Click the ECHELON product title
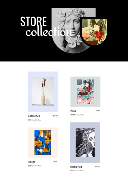This screenshot has width=128, height=171. coord(31,162)
